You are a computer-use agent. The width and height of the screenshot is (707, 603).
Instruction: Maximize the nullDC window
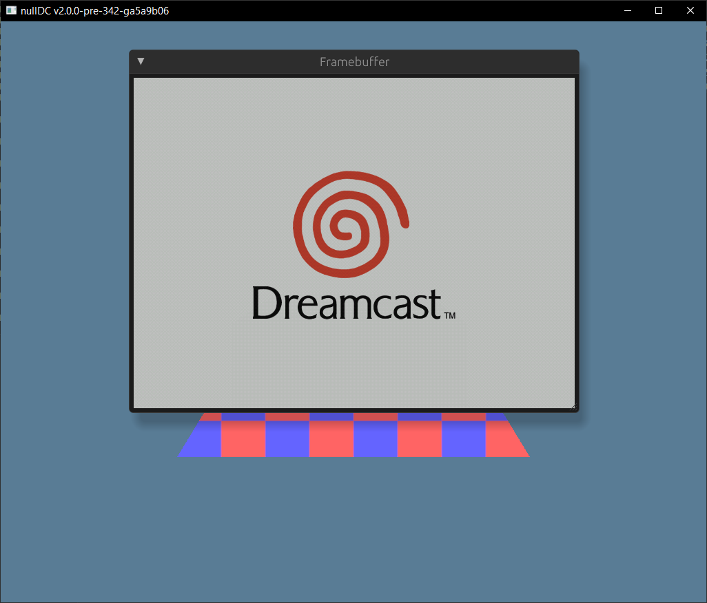click(659, 10)
